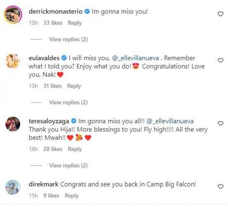Screen dimensions: 228x207
Task: Tap heart icon on direkmark's comment
Action: point(221,186)
